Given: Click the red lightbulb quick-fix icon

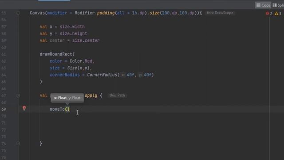Looking at the screenshot, I should (24, 108).
